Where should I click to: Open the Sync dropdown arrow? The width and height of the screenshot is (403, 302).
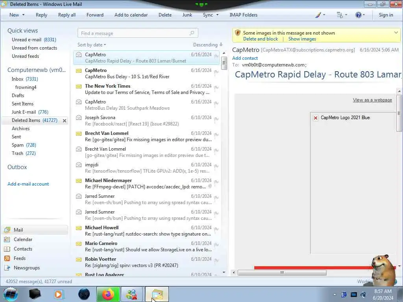217,15
